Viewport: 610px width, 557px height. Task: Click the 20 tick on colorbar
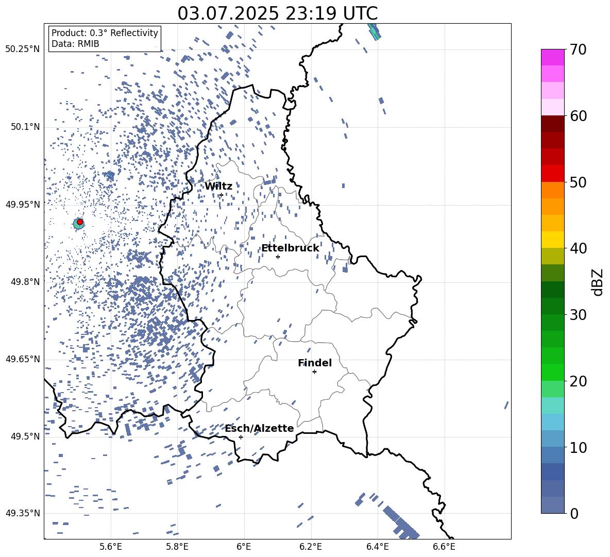coord(578,381)
